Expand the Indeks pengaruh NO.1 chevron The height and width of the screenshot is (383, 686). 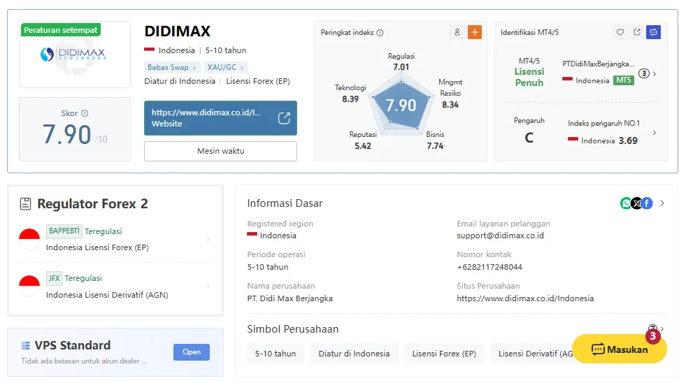click(654, 133)
